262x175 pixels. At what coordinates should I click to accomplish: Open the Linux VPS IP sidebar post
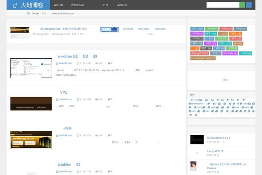point(215,151)
